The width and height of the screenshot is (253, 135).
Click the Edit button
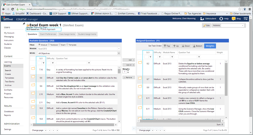click(207, 26)
